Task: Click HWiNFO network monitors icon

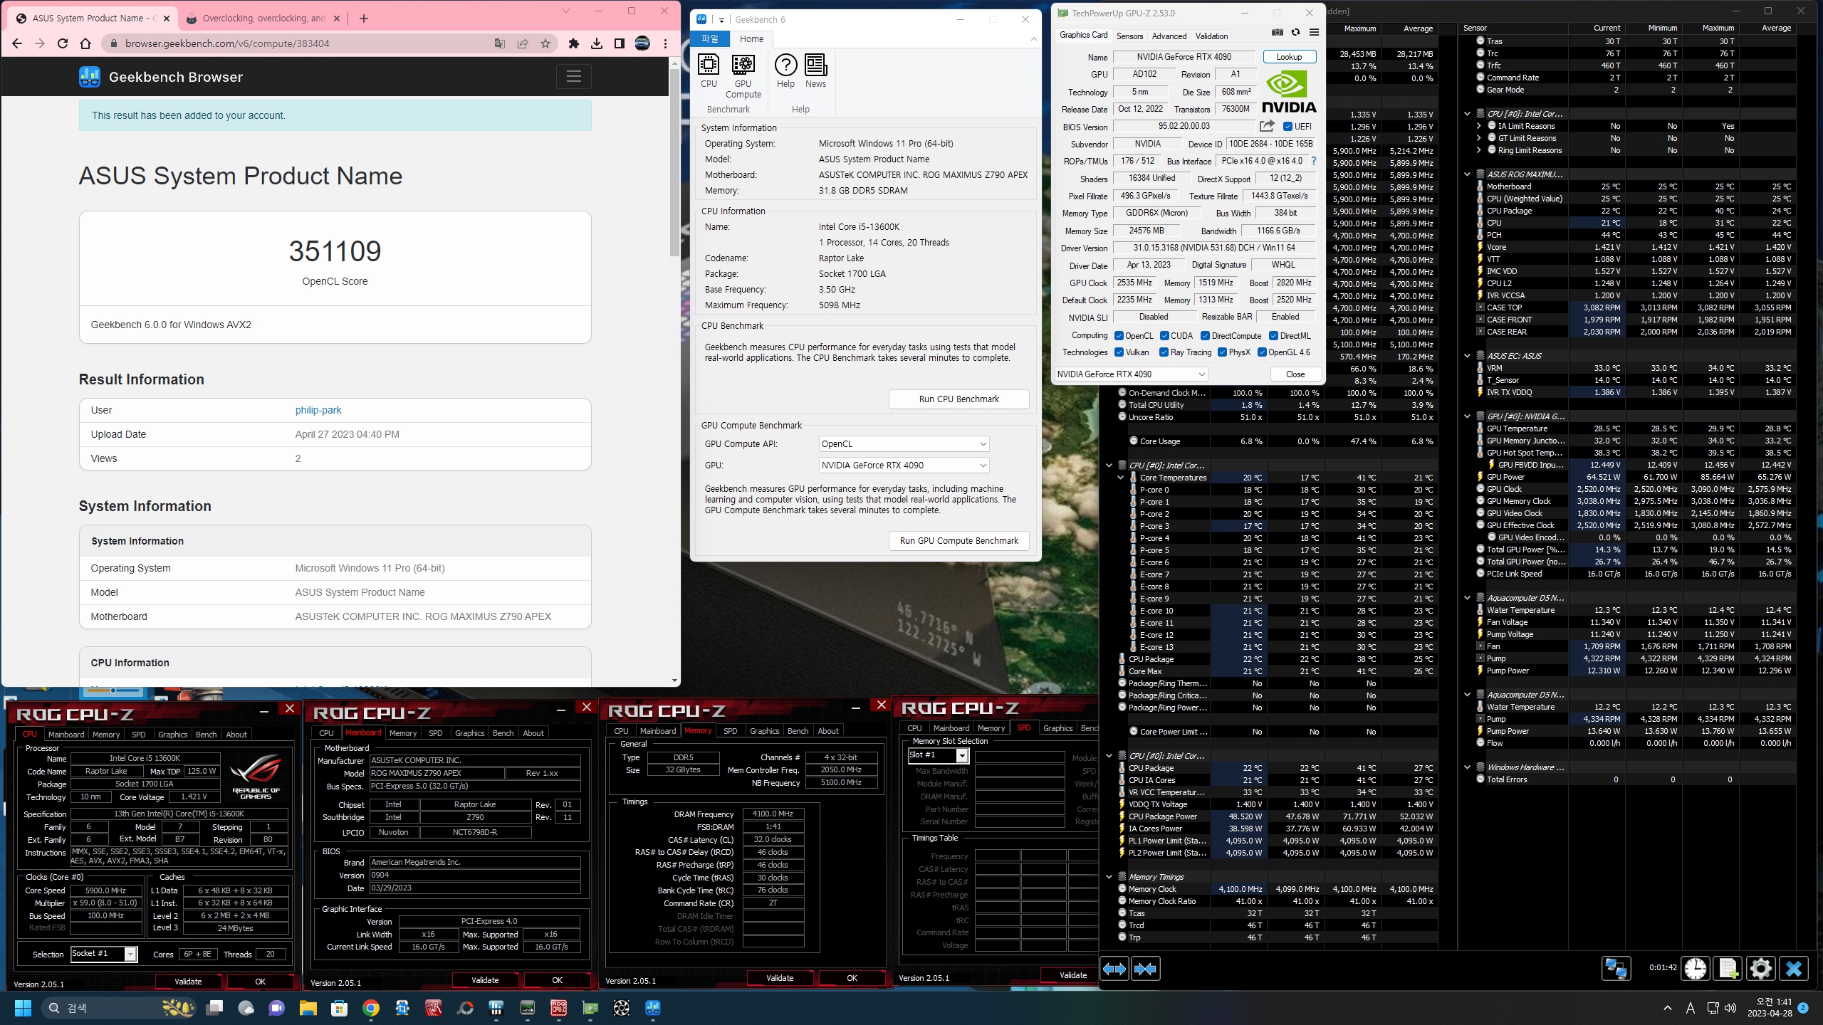Action: [x=1616, y=969]
